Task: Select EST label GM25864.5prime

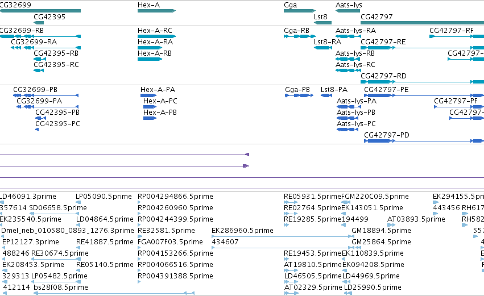Action: (x=381, y=243)
